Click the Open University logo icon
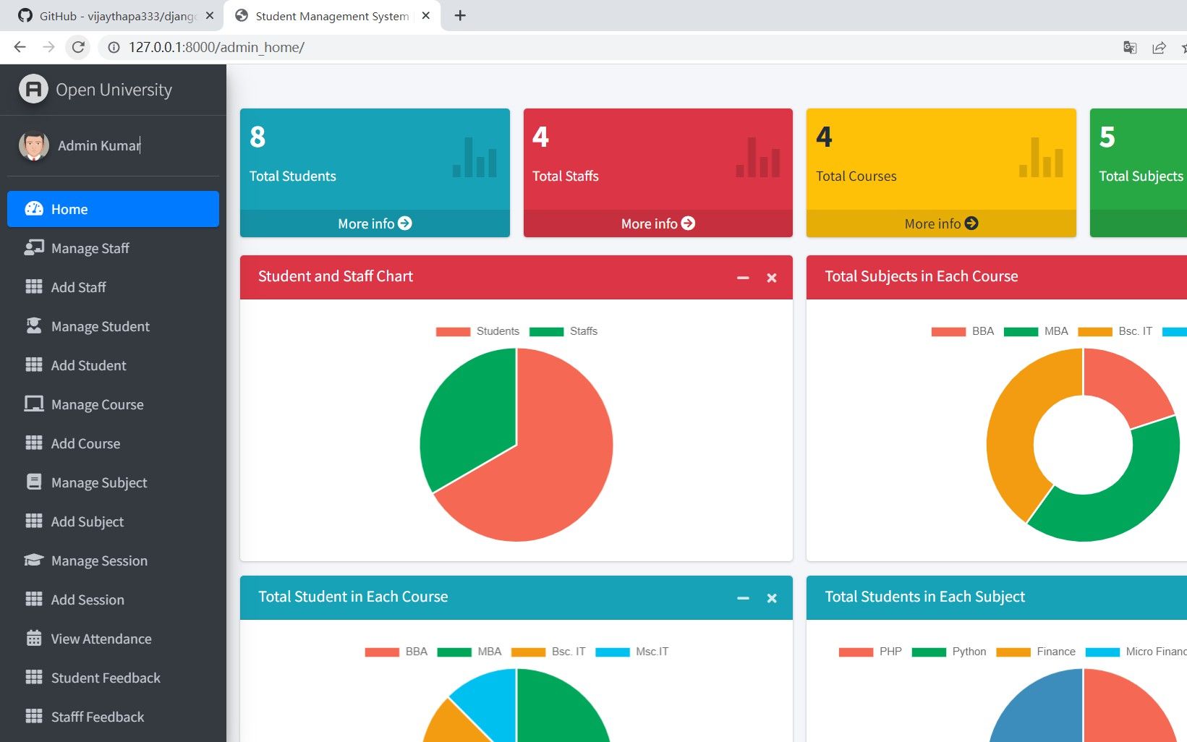 click(x=33, y=89)
